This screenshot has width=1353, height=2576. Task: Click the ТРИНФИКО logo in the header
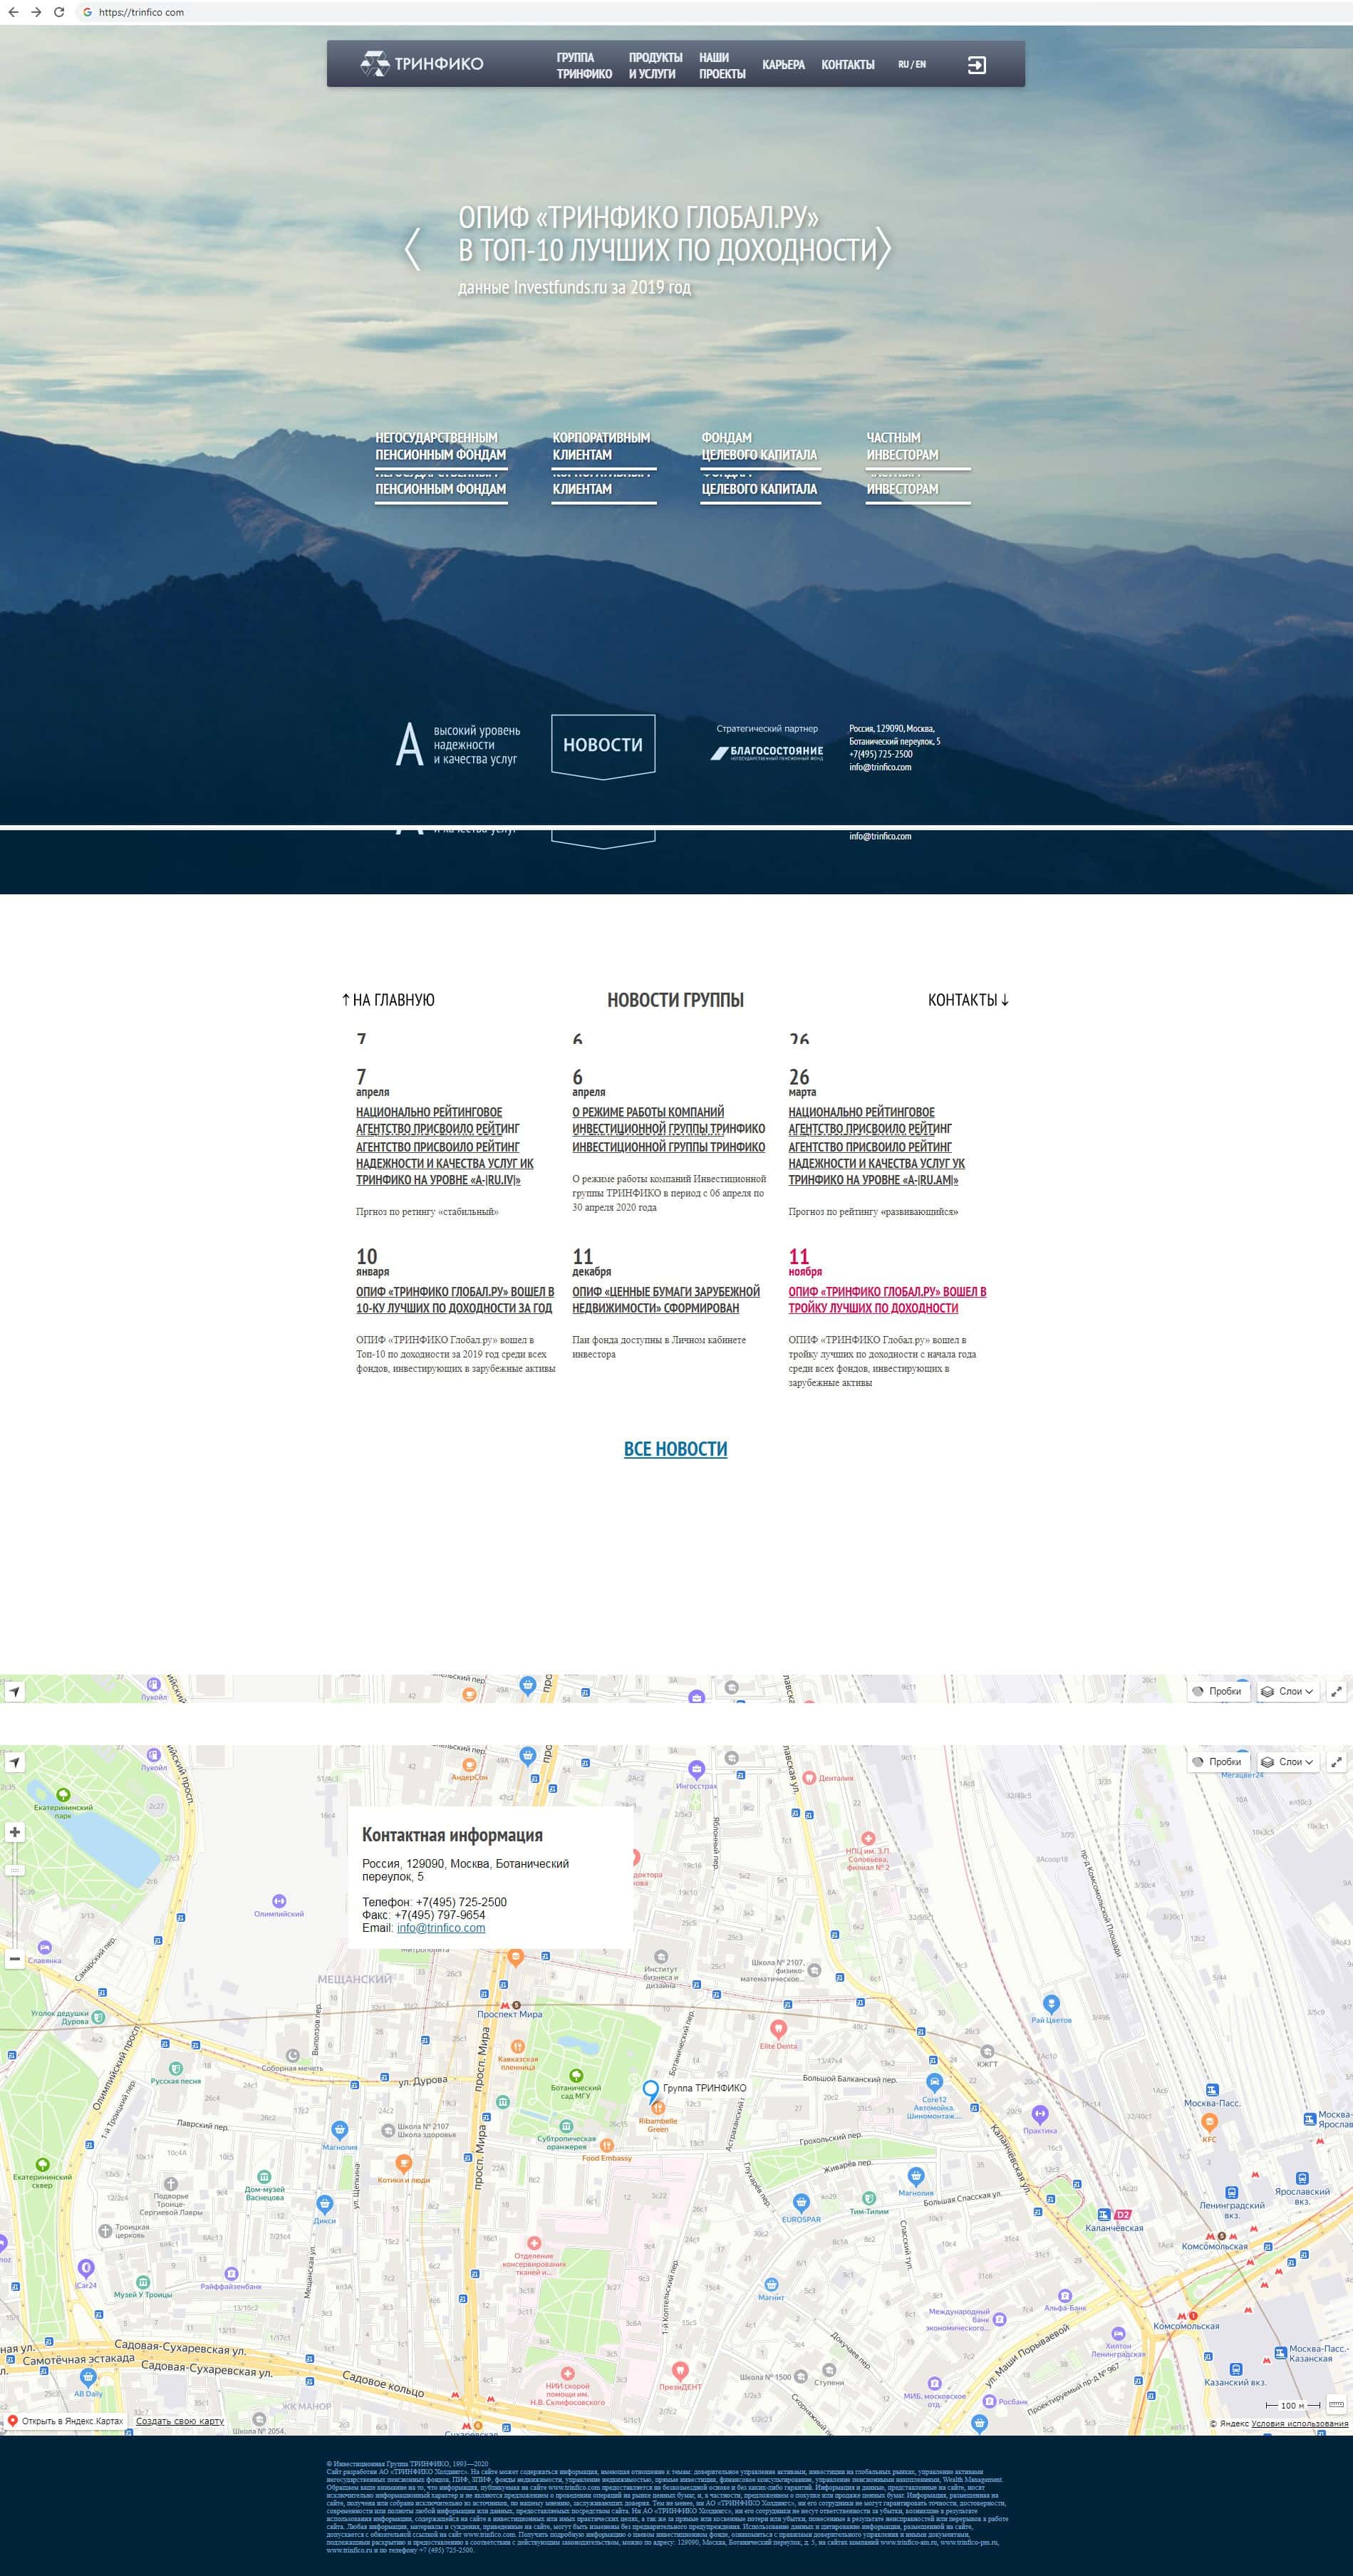tap(421, 64)
